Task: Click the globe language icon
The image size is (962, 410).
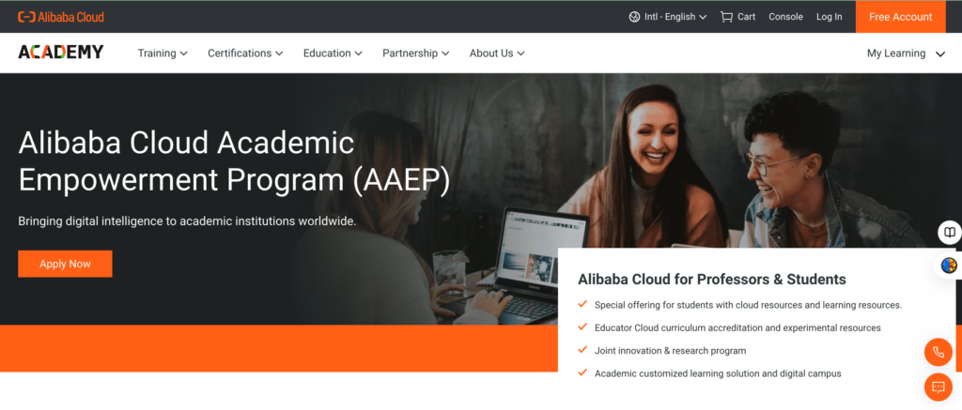Action: tap(634, 17)
